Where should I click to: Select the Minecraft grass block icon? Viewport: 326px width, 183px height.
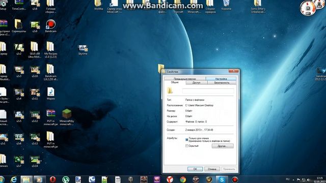tap(67, 117)
